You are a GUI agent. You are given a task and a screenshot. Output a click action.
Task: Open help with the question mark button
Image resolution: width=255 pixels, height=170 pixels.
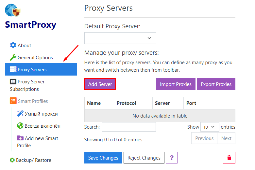point(172,158)
